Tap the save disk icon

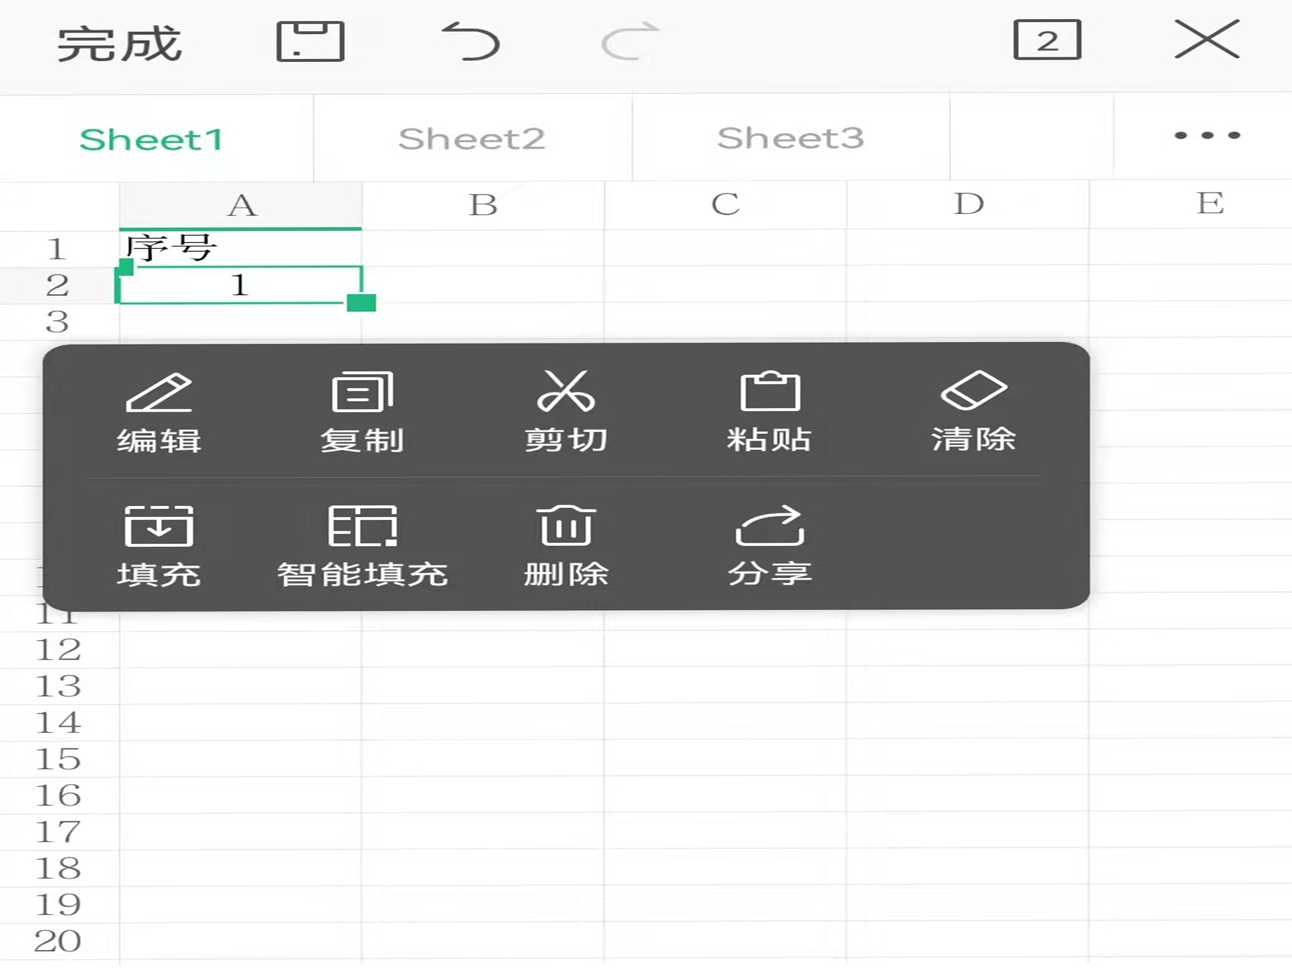coord(310,42)
